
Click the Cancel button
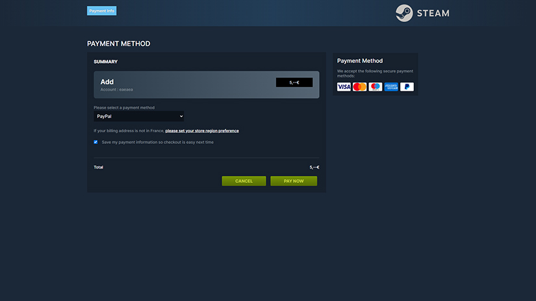click(x=244, y=181)
